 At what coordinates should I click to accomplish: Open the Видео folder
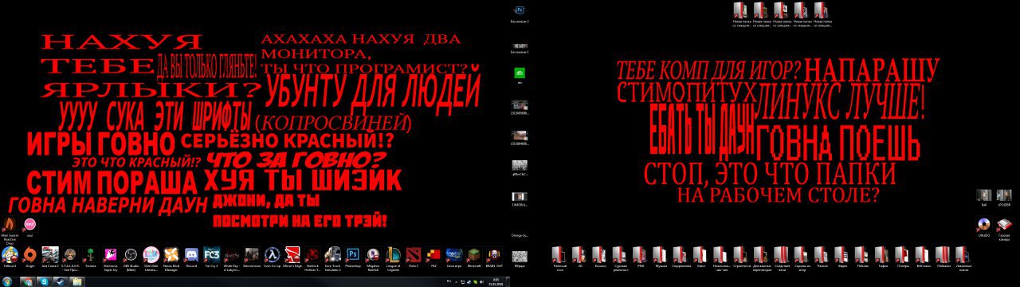coord(842,257)
